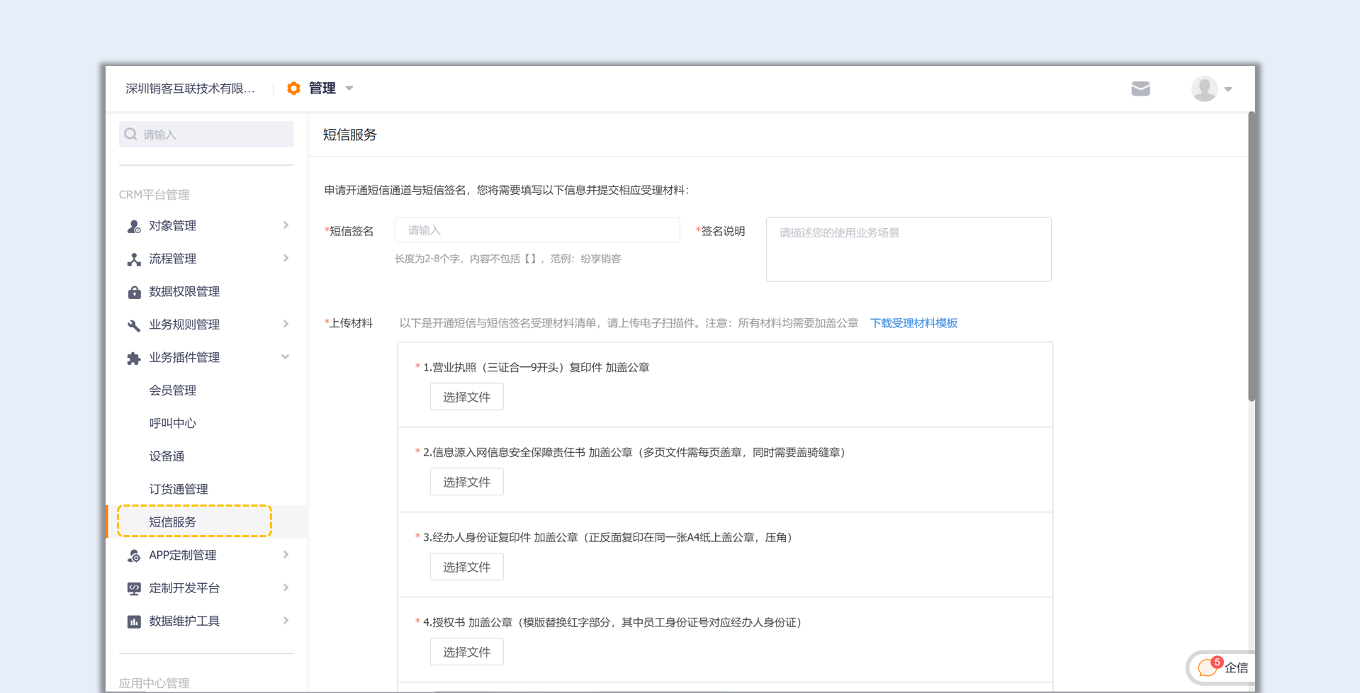The width and height of the screenshot is (1360, 693).
Task: Click the 短信服务 page title
Action: [x=349, y=135]
